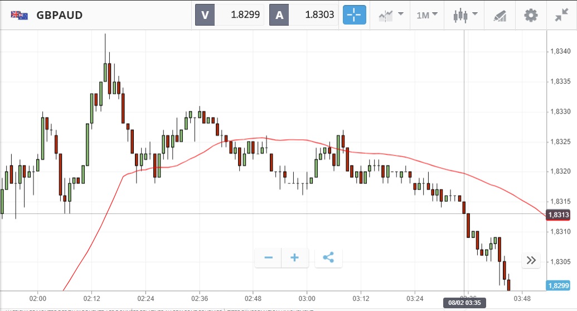Click the 03:00 time axis label
577x311 pixels.
[x=307, y=299]
